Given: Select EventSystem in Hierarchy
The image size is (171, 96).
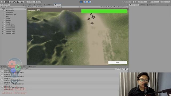Looking at the screenshot, I should tap(10, 24).
